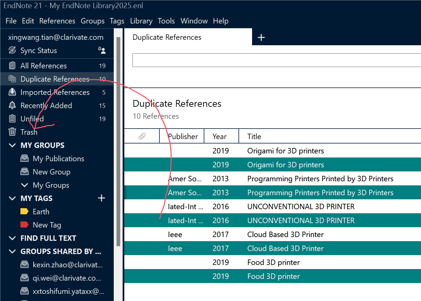Click the plus to open a new tab

click(261, 37)
